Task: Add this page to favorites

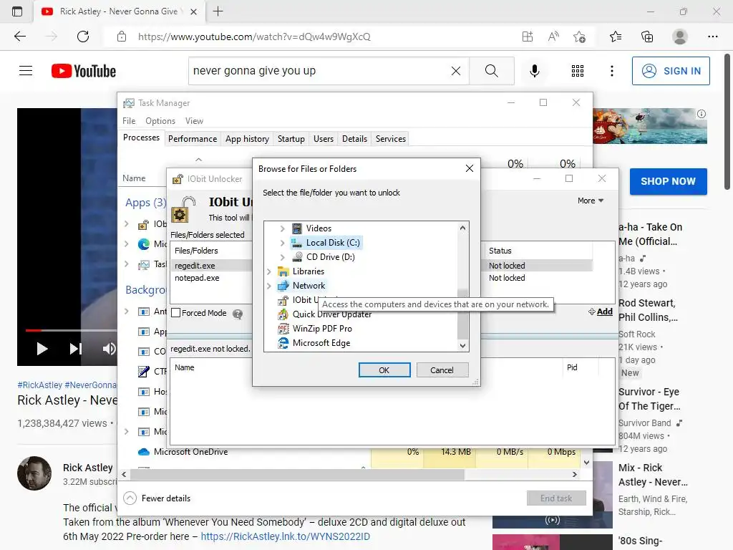Action: click(x=579, y=37)
